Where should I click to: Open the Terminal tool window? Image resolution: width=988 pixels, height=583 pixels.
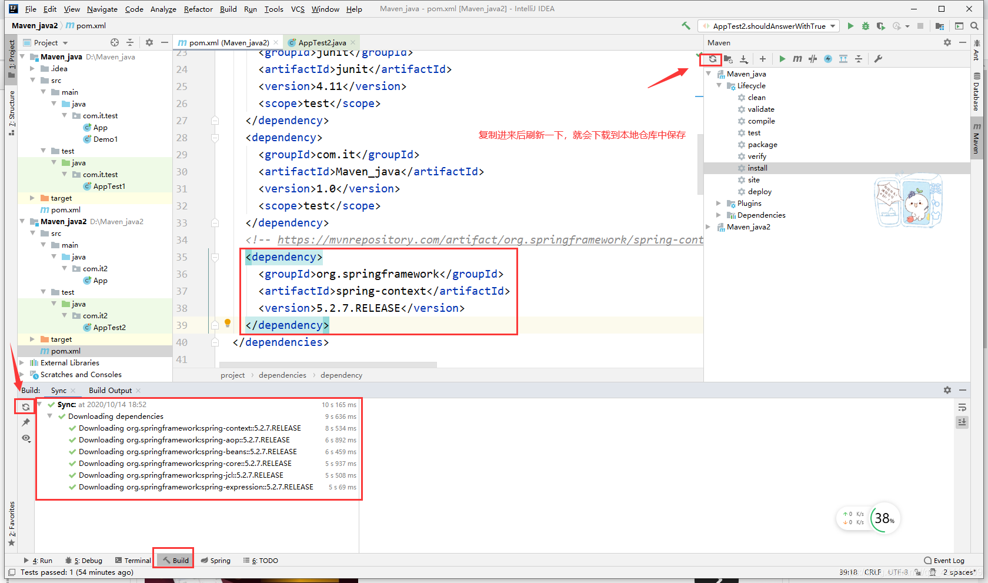pyautogui.click(x=133, y=561)
